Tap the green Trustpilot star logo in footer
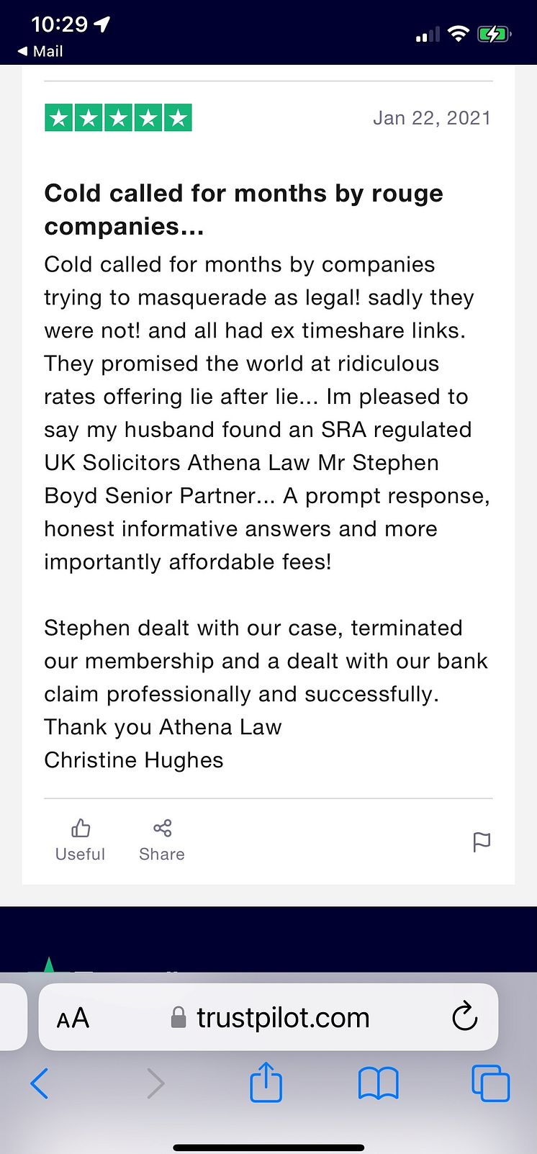 pos(48,964)
